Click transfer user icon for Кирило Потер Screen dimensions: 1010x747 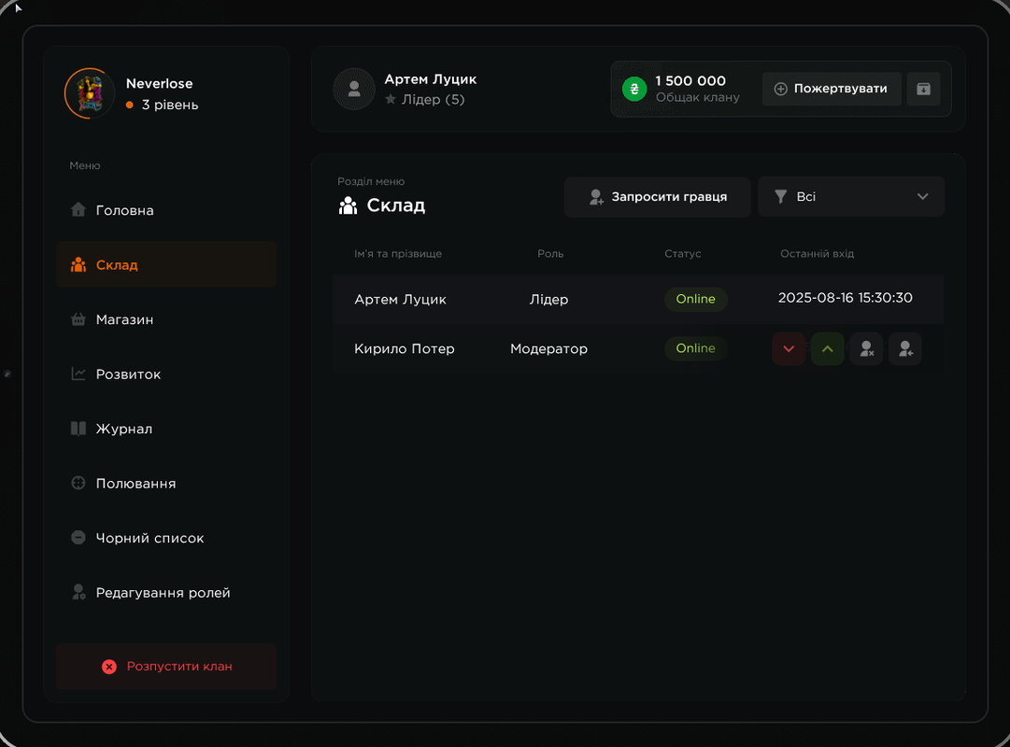point(905,349)
